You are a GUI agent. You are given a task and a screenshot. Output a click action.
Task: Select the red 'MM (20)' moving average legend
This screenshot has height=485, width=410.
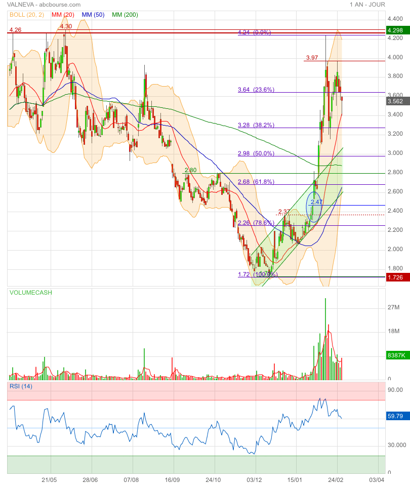tap(63, 15)
